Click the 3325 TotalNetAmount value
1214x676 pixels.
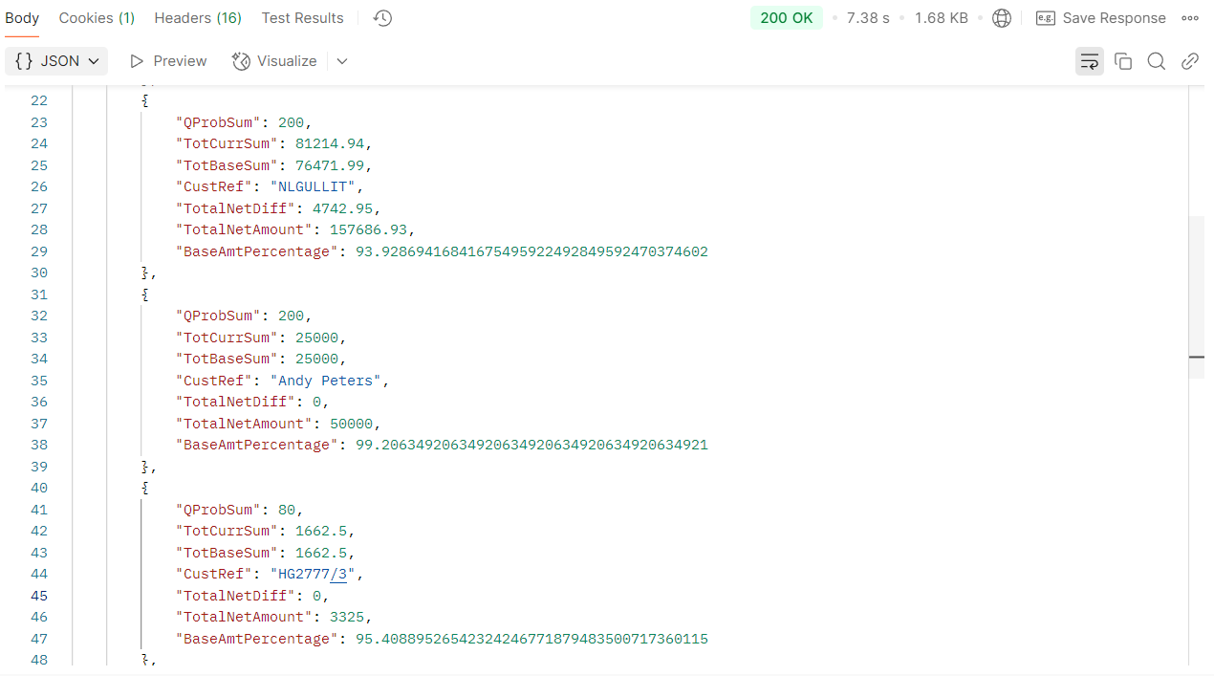click(x=347, y=617)
